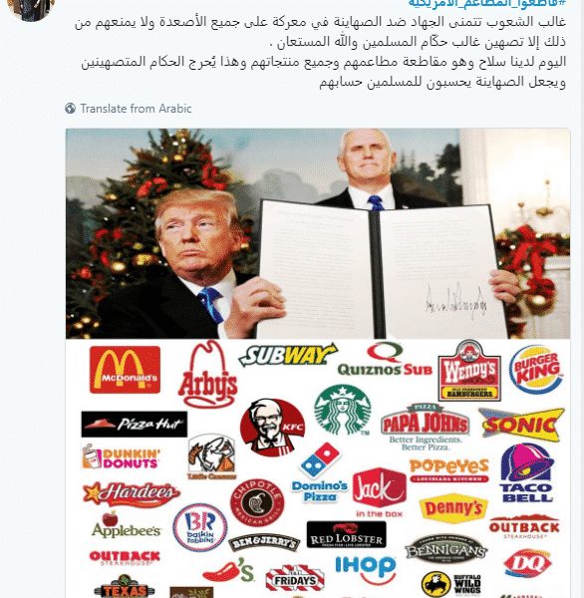Click the Wendy's logo
The width and height of the screenshot is (584, 598).
[469, 370]
